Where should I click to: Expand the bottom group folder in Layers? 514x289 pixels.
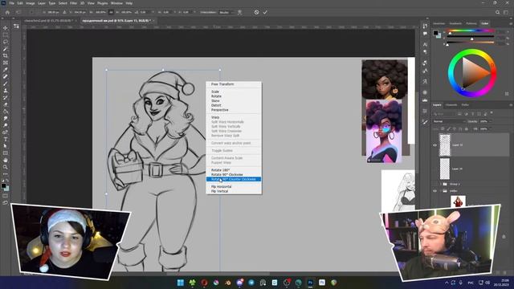click(440, 191)
